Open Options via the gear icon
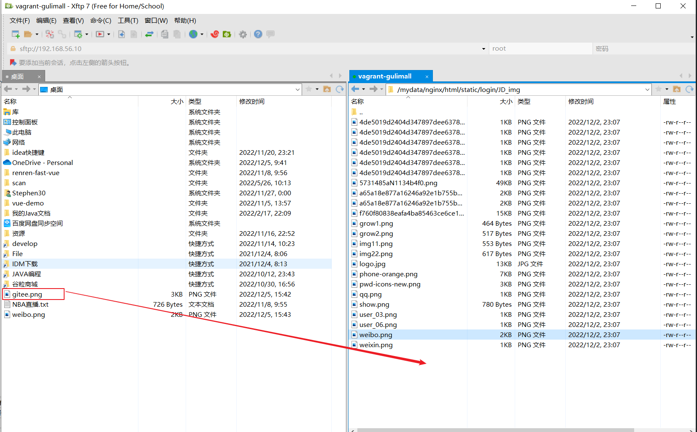This screenshot has width=697, height=432. pyautogui.click(x=243, y=34)
